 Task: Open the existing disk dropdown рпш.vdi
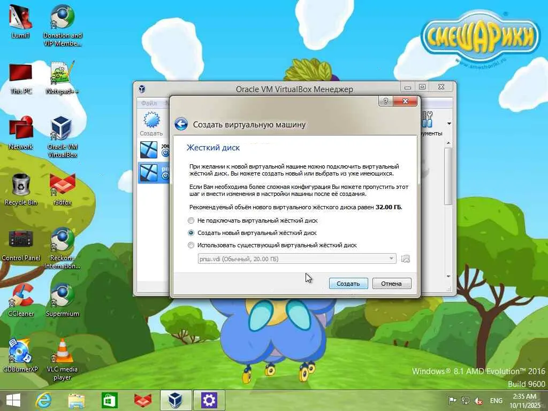296,259
